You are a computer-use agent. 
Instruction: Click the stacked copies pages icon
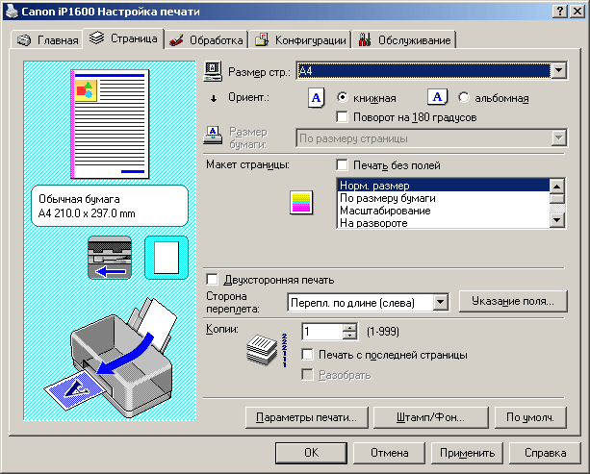click(x=267, y=350)
